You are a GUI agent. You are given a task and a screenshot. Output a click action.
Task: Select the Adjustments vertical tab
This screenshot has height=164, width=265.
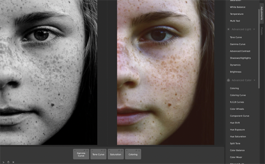(x=261, y=13)
